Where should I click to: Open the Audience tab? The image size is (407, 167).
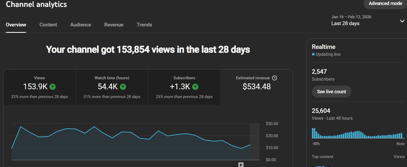click(x=80, y=25)
